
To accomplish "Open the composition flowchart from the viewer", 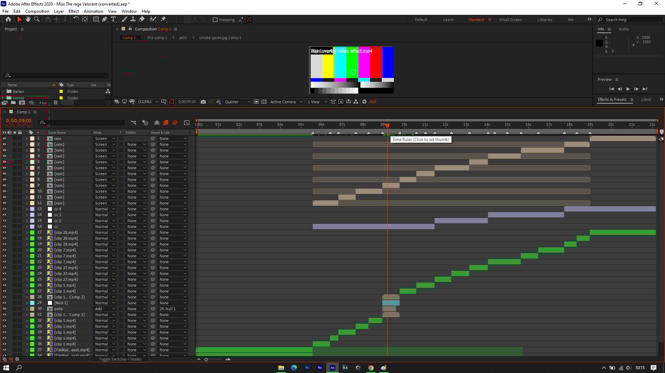I will coord(356,102).
